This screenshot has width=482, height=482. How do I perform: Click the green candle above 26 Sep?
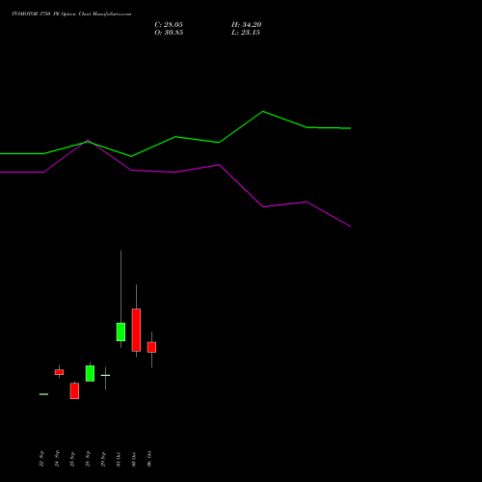click(x=90, y=373)
